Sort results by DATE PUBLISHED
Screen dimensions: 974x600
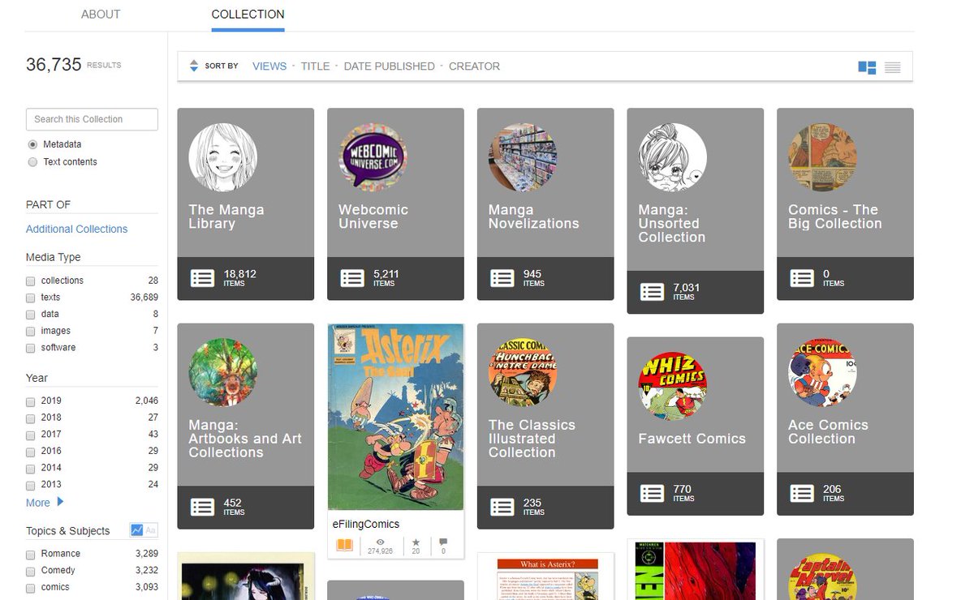coord(390,66)
